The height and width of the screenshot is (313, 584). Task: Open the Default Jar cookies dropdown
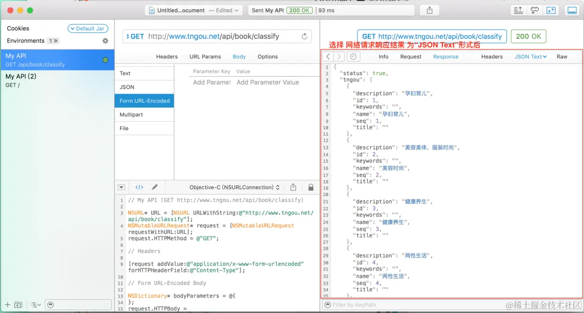pyautogui.click(x=88, y=28)
